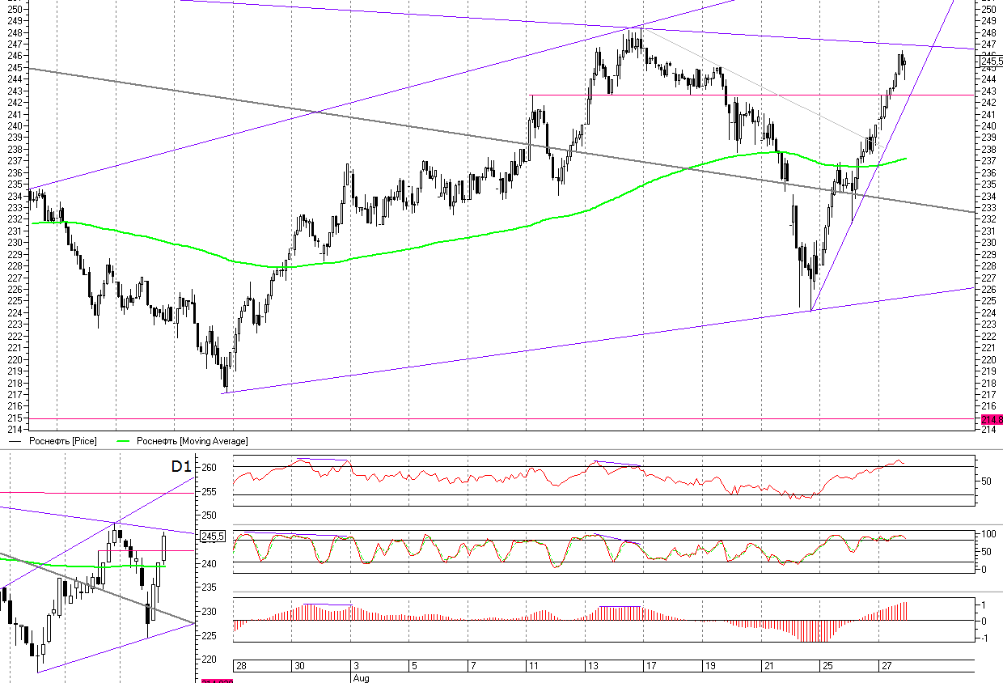Click the 245,5 price tag in the D1 mini chart
Screen dimensions: 1003x683
click(x=212, y=536)
